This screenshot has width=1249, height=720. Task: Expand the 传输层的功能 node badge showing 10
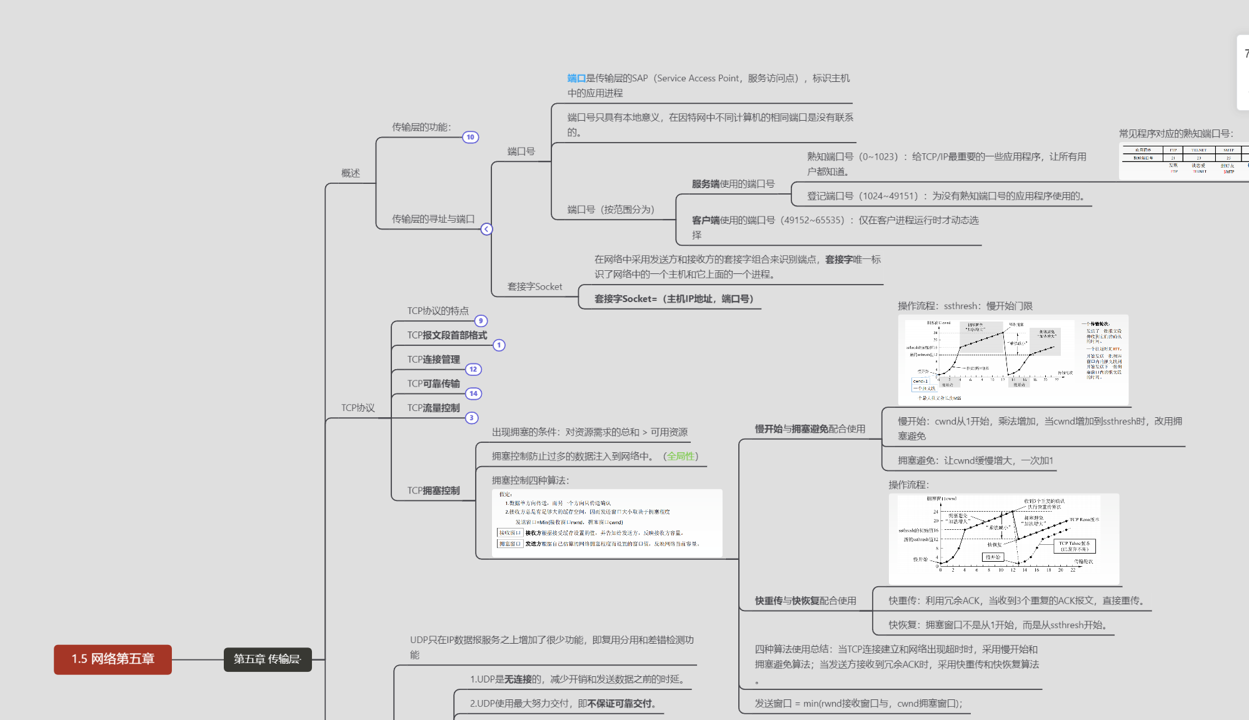(x=470, y=137)
